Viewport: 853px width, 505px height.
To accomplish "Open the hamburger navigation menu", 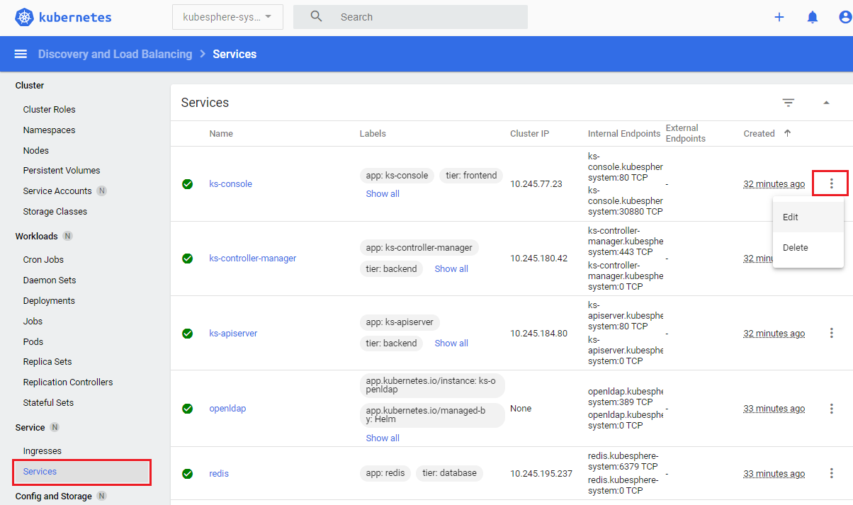I will click(x=21, y=54).
